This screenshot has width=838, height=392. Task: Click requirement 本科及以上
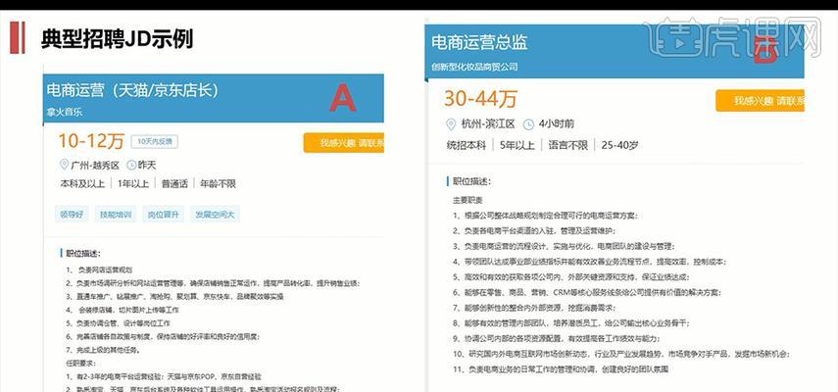pyautogui.click(x=82, y=183)
